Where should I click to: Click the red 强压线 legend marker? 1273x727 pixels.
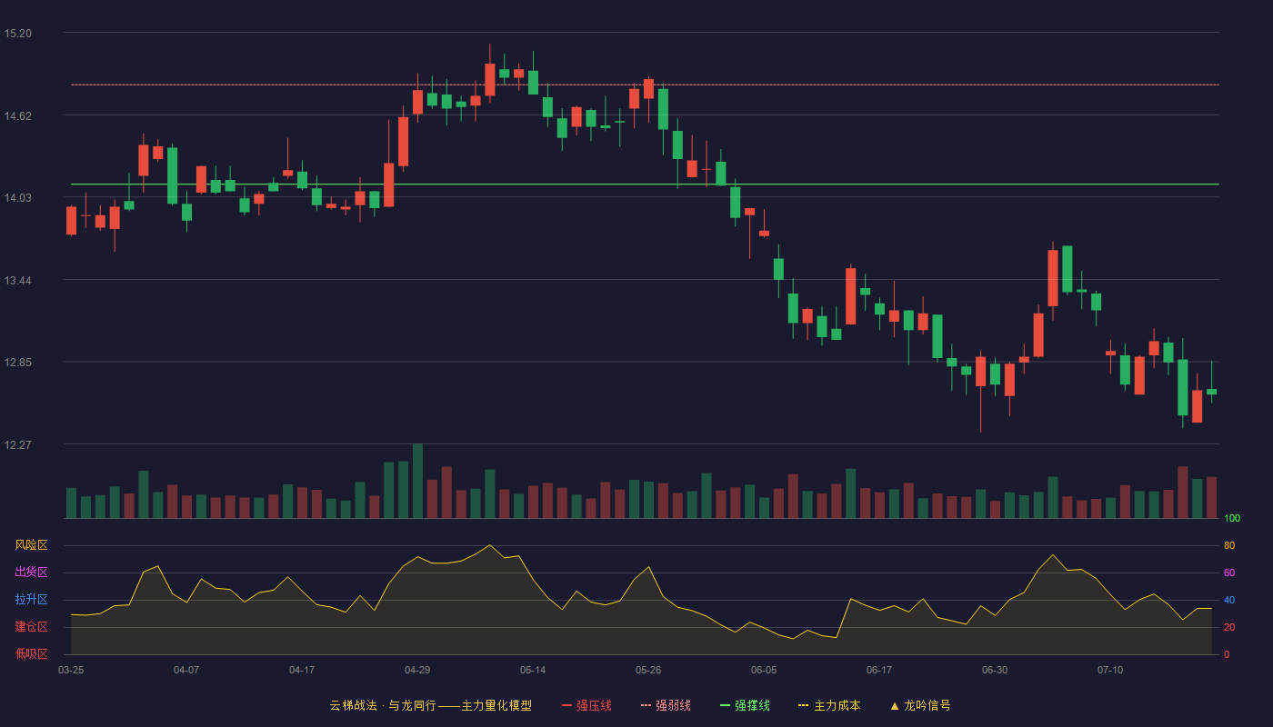567,705
